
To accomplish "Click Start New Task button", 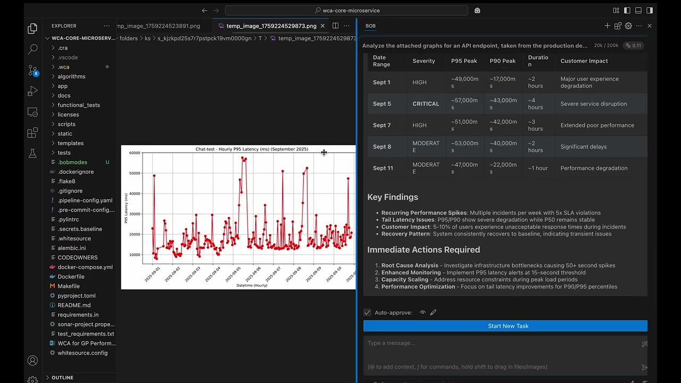I will point(505,326).
